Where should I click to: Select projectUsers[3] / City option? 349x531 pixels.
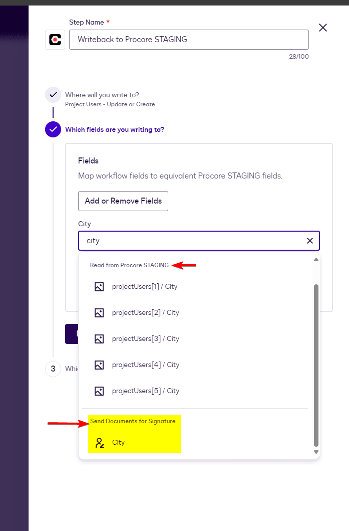tap(145, 339)
